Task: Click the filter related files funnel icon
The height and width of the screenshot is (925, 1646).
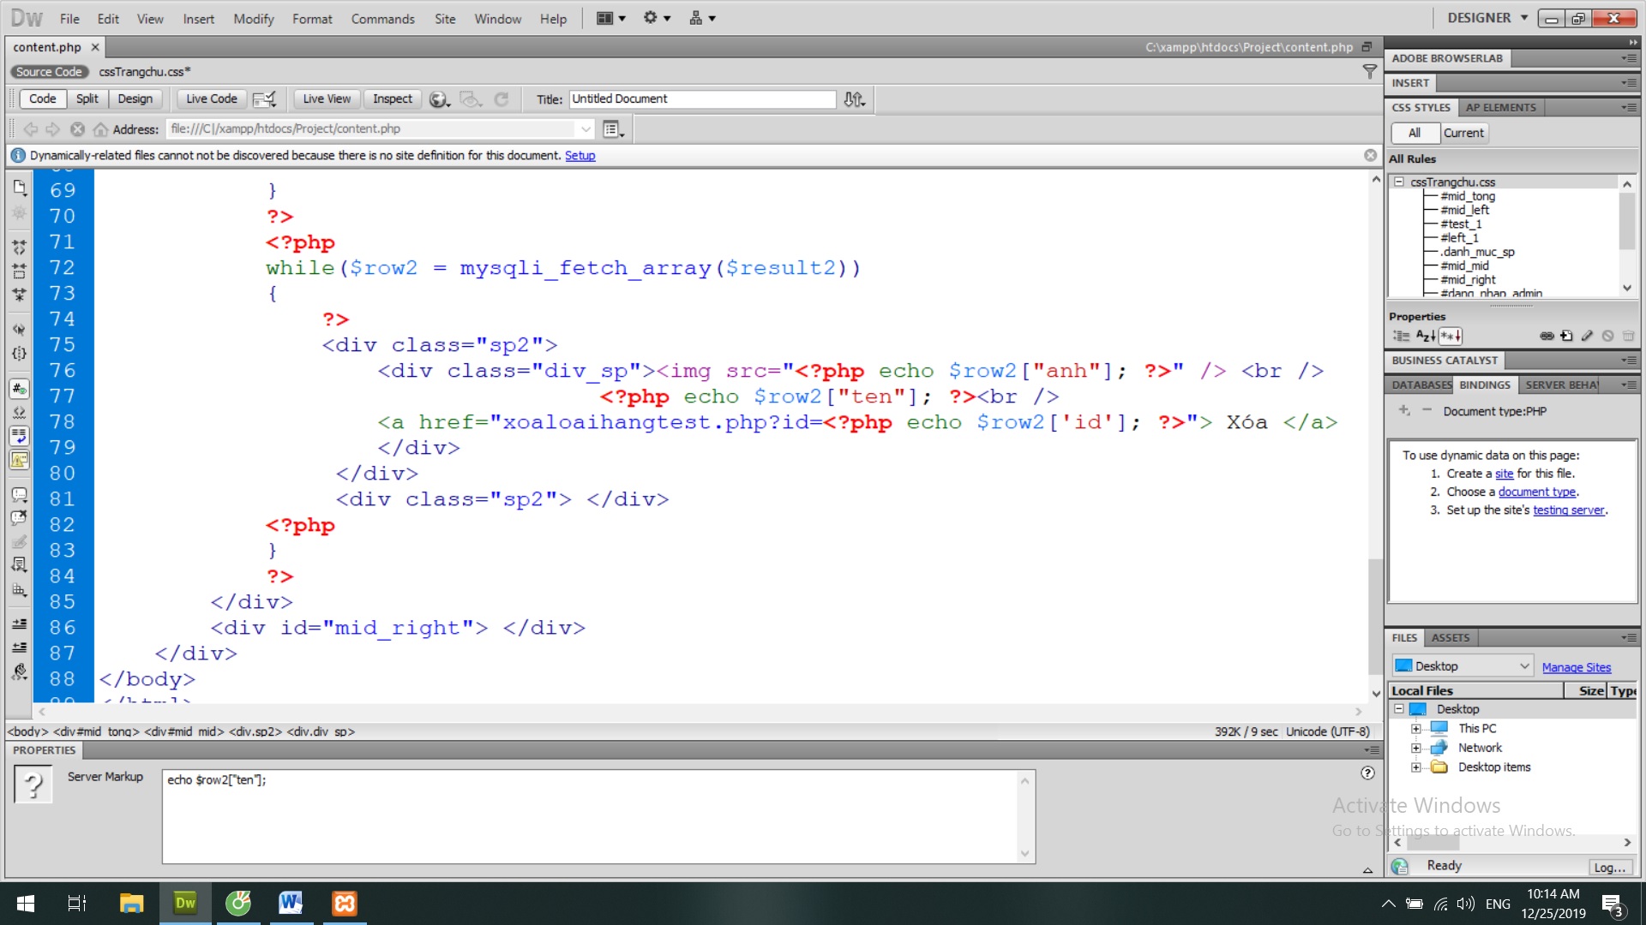Action: (x=1369, y=72)
